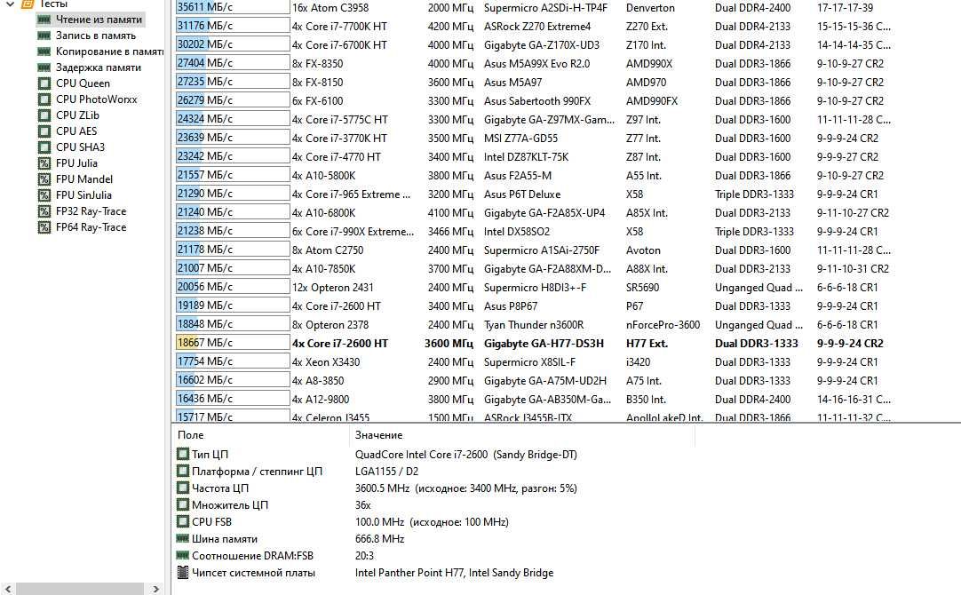Click the Шина памяти icon
The image size is (961, 595).
(183, 539)
